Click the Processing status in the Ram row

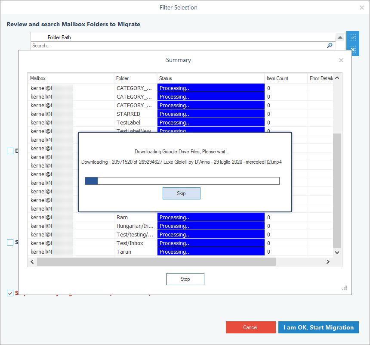click(211, 218)
